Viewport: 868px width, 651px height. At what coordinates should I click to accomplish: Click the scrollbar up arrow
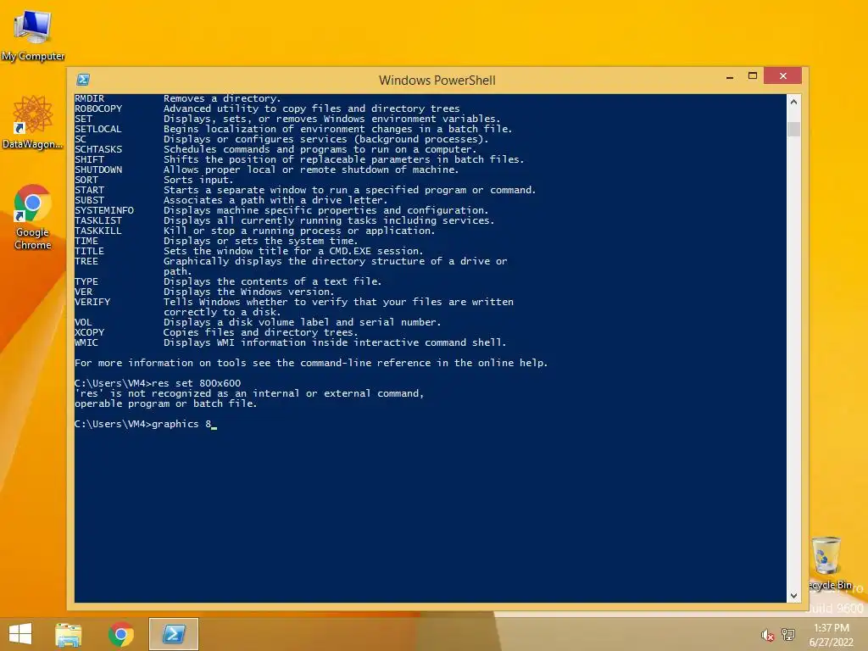click(793, 102)
